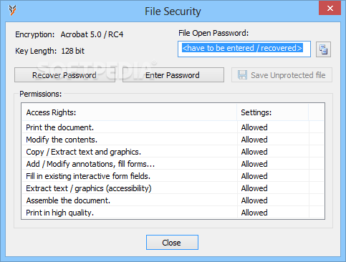
Task: Click the application logo in title bar
Action: pyautogui.click(x=12, y=10)
